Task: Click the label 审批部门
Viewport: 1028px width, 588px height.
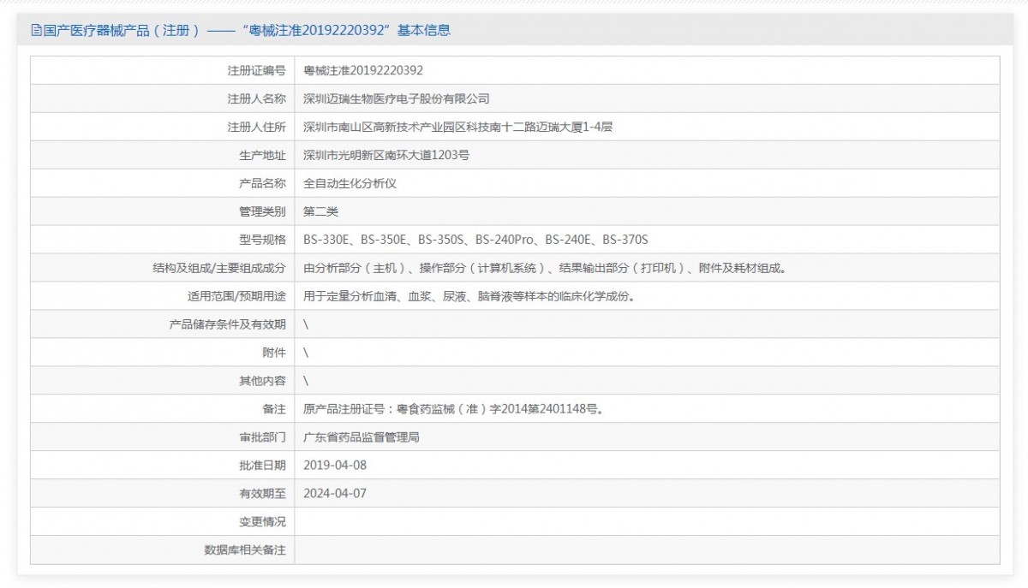Action: (263, 437)
